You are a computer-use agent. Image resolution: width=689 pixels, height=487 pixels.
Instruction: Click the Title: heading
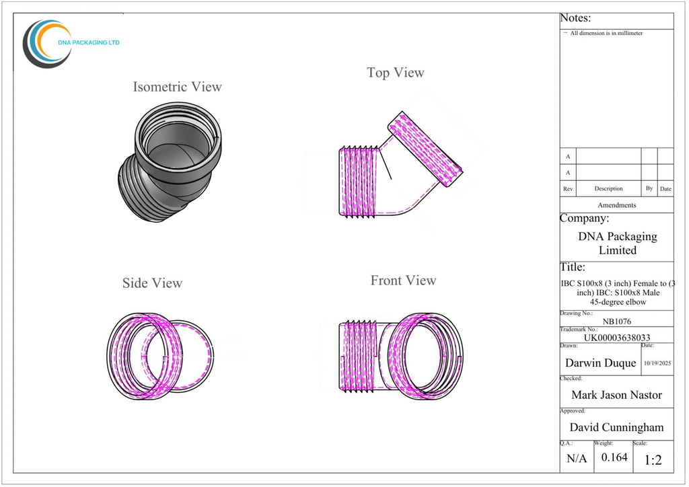tap(573, 267)
